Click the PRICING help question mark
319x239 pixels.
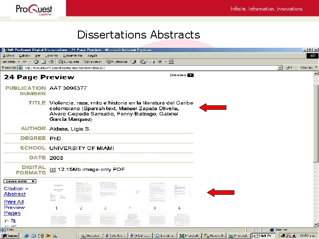click(191, 75)
